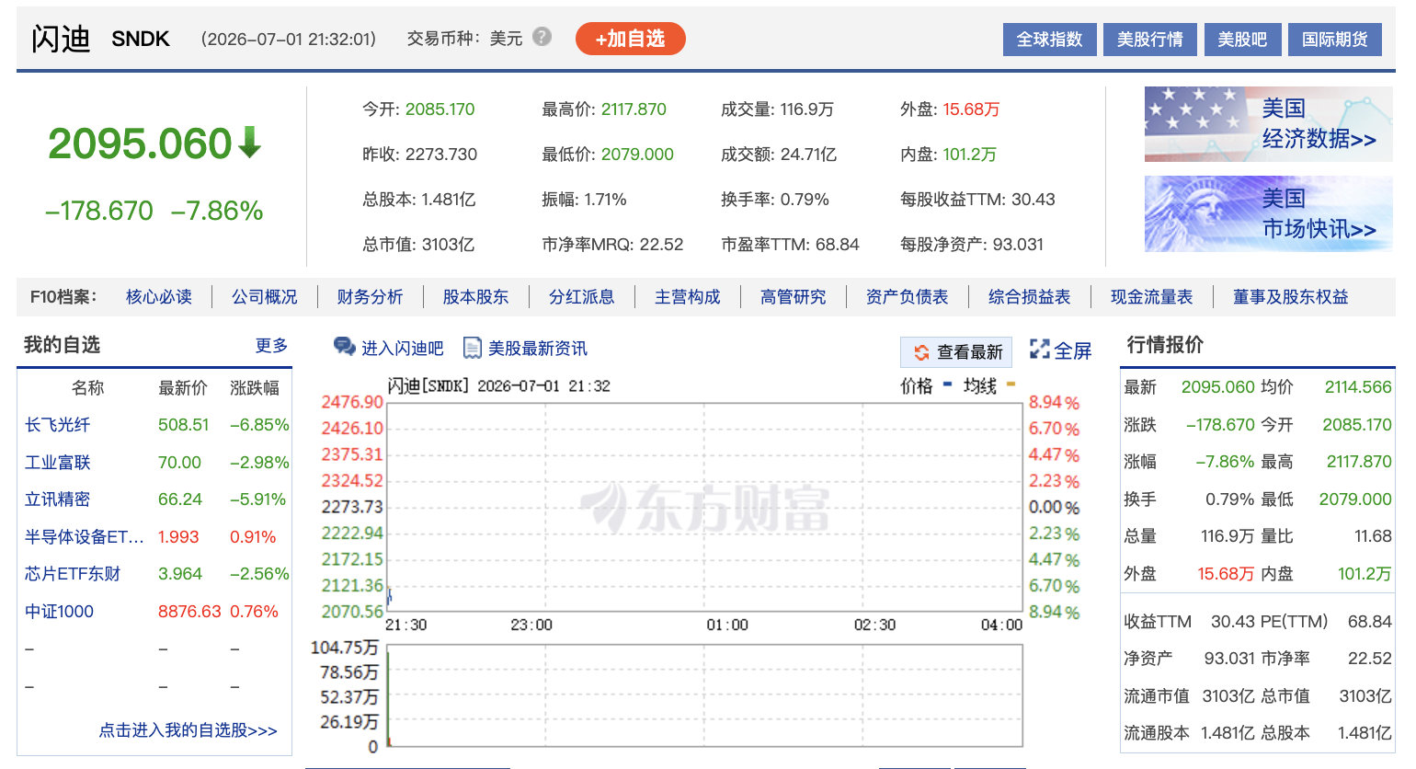Image resolution: width=1416 pixels, height=769 pixels.
Task: Open the 公司概况 F10 section
Action: [265, 296]
